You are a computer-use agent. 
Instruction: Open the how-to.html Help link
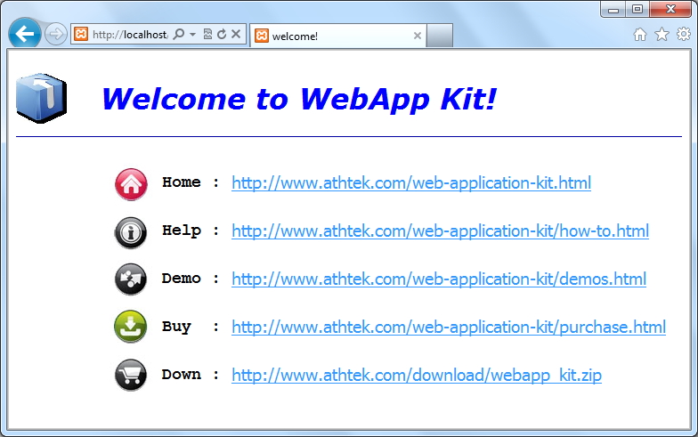440,231
